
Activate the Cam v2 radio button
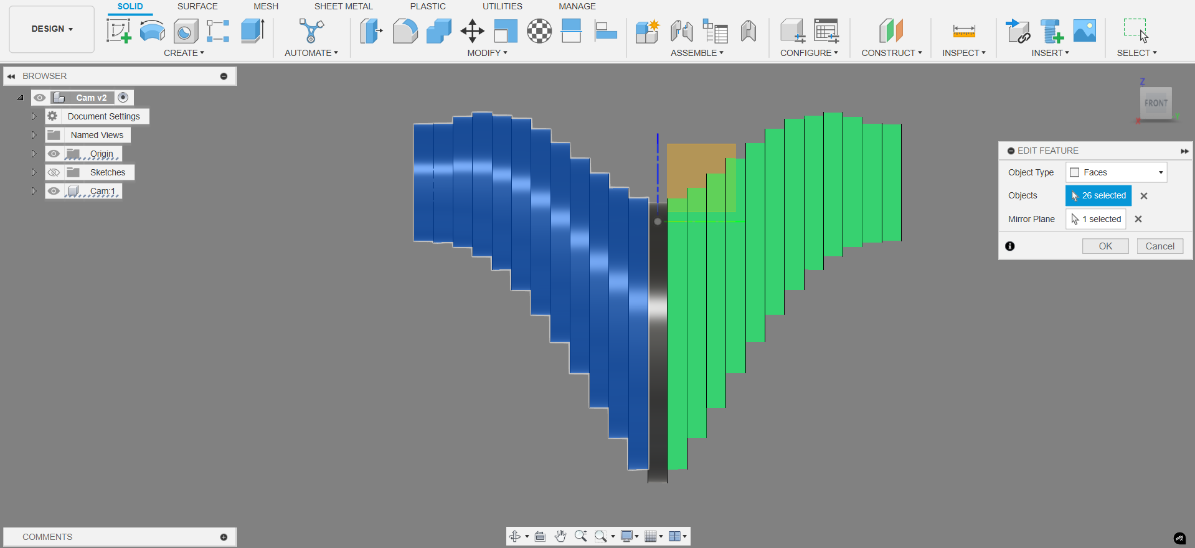123,98
